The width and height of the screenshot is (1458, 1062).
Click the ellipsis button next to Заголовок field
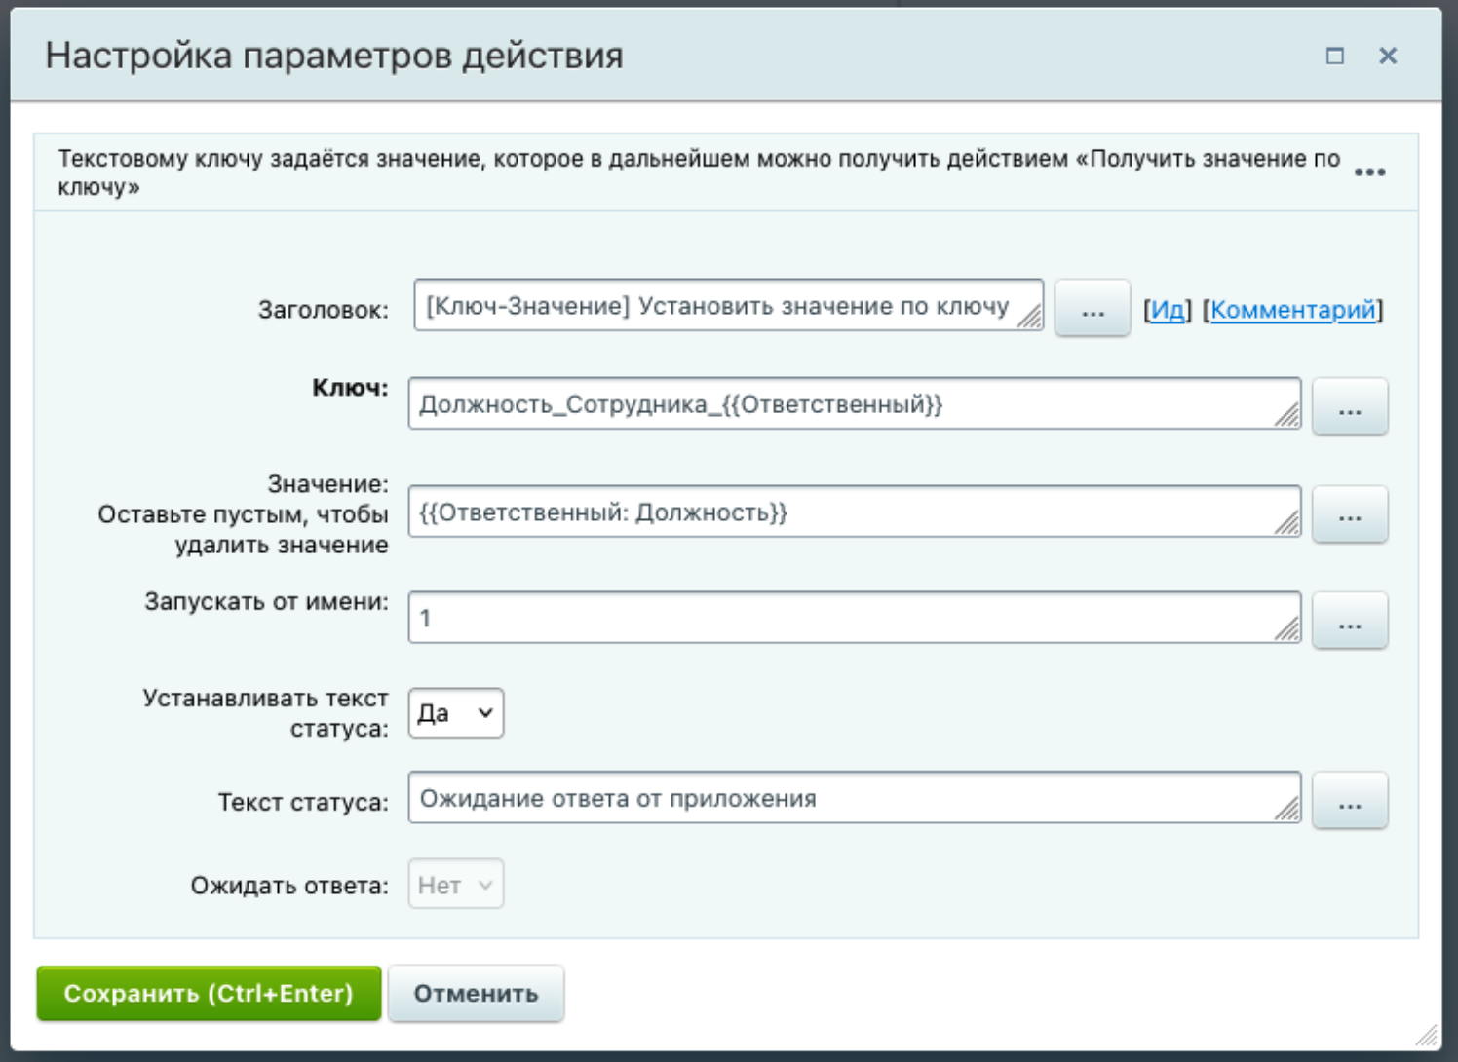1092,309
